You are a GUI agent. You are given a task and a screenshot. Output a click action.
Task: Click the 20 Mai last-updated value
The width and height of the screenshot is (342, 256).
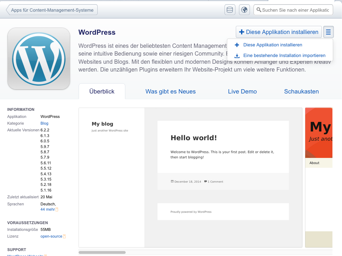click(46, 197)
